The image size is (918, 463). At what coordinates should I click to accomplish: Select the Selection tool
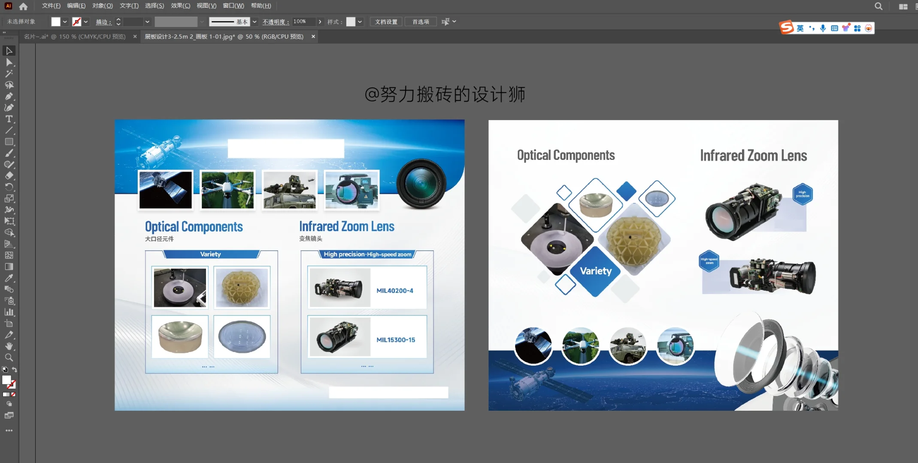click(x=9, y=51)
